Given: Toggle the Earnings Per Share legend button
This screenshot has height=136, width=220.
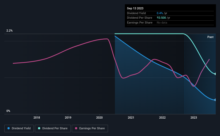Looking at the screenshot, I should (x=90, y=129).
